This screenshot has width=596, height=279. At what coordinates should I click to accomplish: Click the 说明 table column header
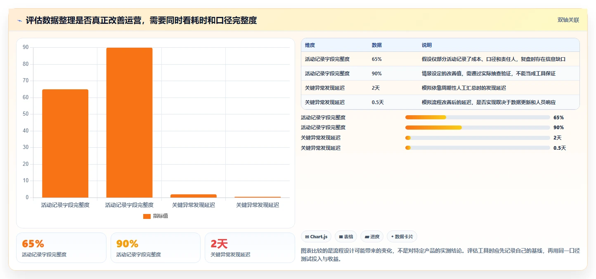coord(427,45)
